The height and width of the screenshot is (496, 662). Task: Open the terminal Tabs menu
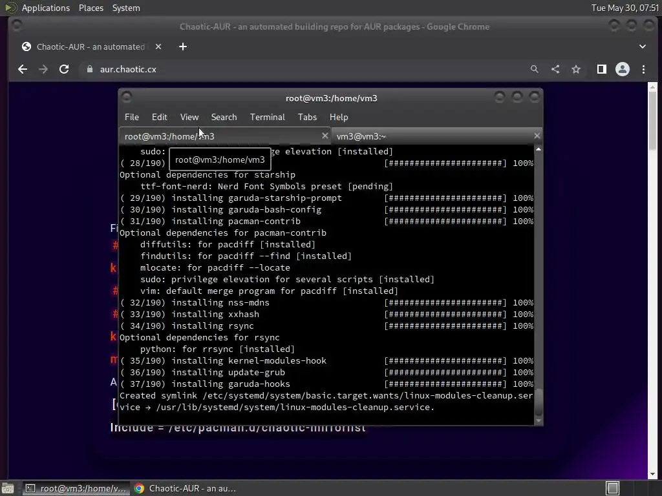[x=307, y=118]
